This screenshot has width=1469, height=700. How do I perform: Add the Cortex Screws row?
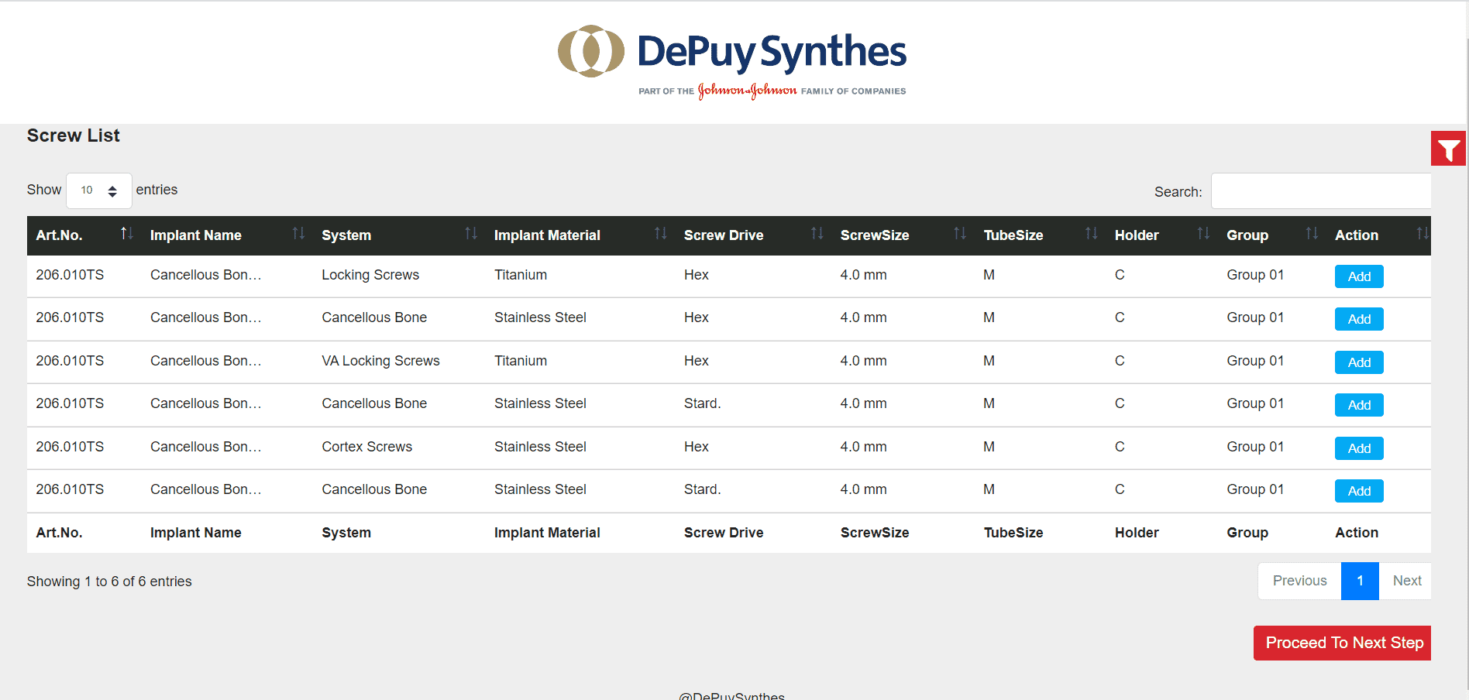pyautogui.click(x=1359, y=448)
